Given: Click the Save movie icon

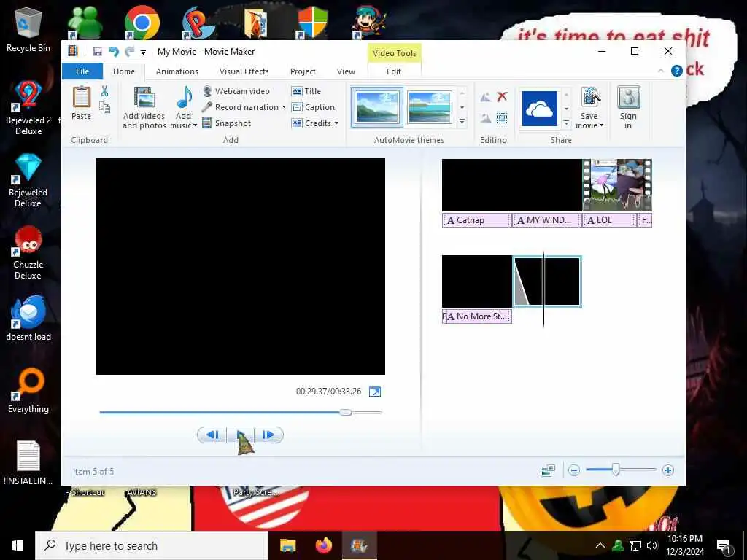Looking at the screenshot, I should (589, 97).
